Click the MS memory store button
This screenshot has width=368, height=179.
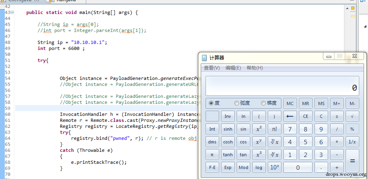pyautogui.click(x=321, y=103)
